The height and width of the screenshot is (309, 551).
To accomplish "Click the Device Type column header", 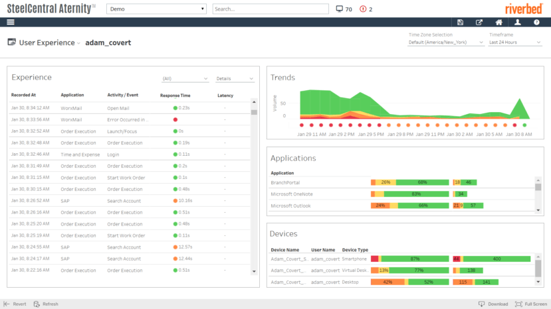I will 355,250.
